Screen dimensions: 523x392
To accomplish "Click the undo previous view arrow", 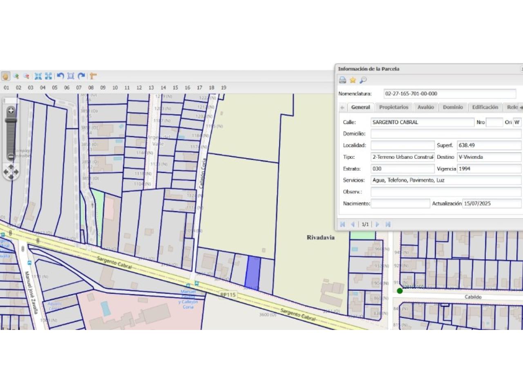I will (x=60, y=76).
